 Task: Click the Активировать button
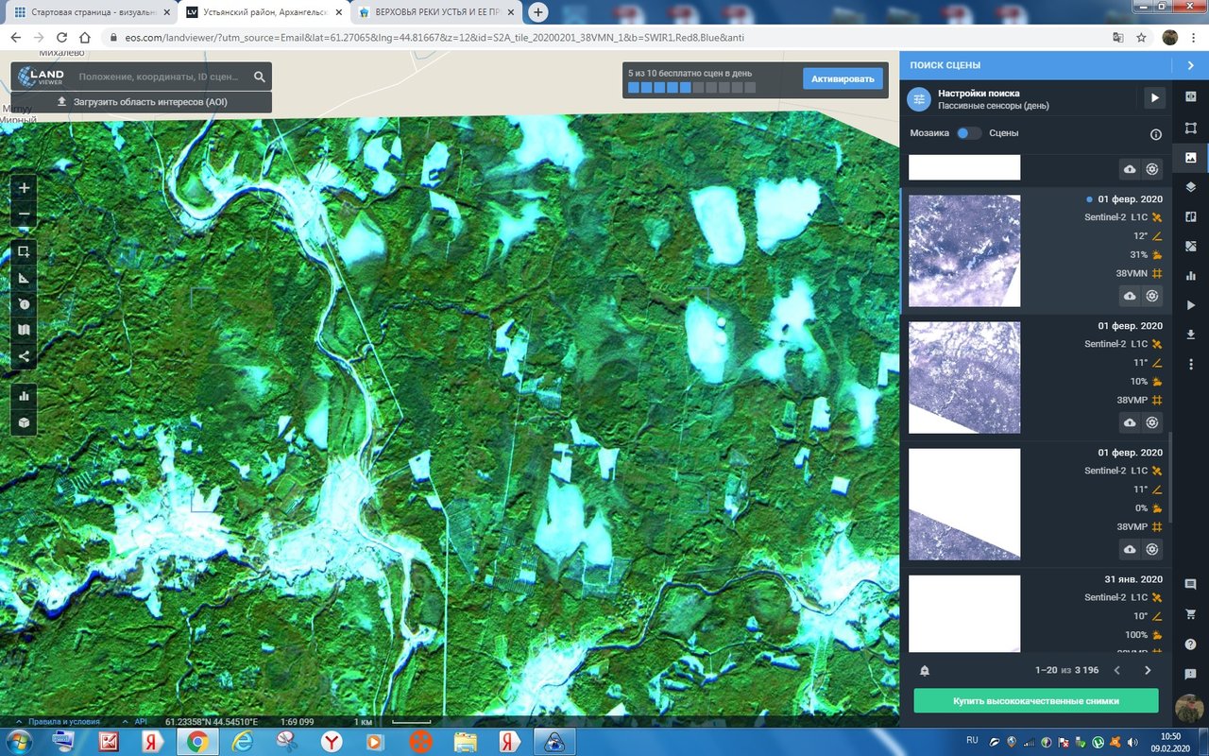coord(843,78)
